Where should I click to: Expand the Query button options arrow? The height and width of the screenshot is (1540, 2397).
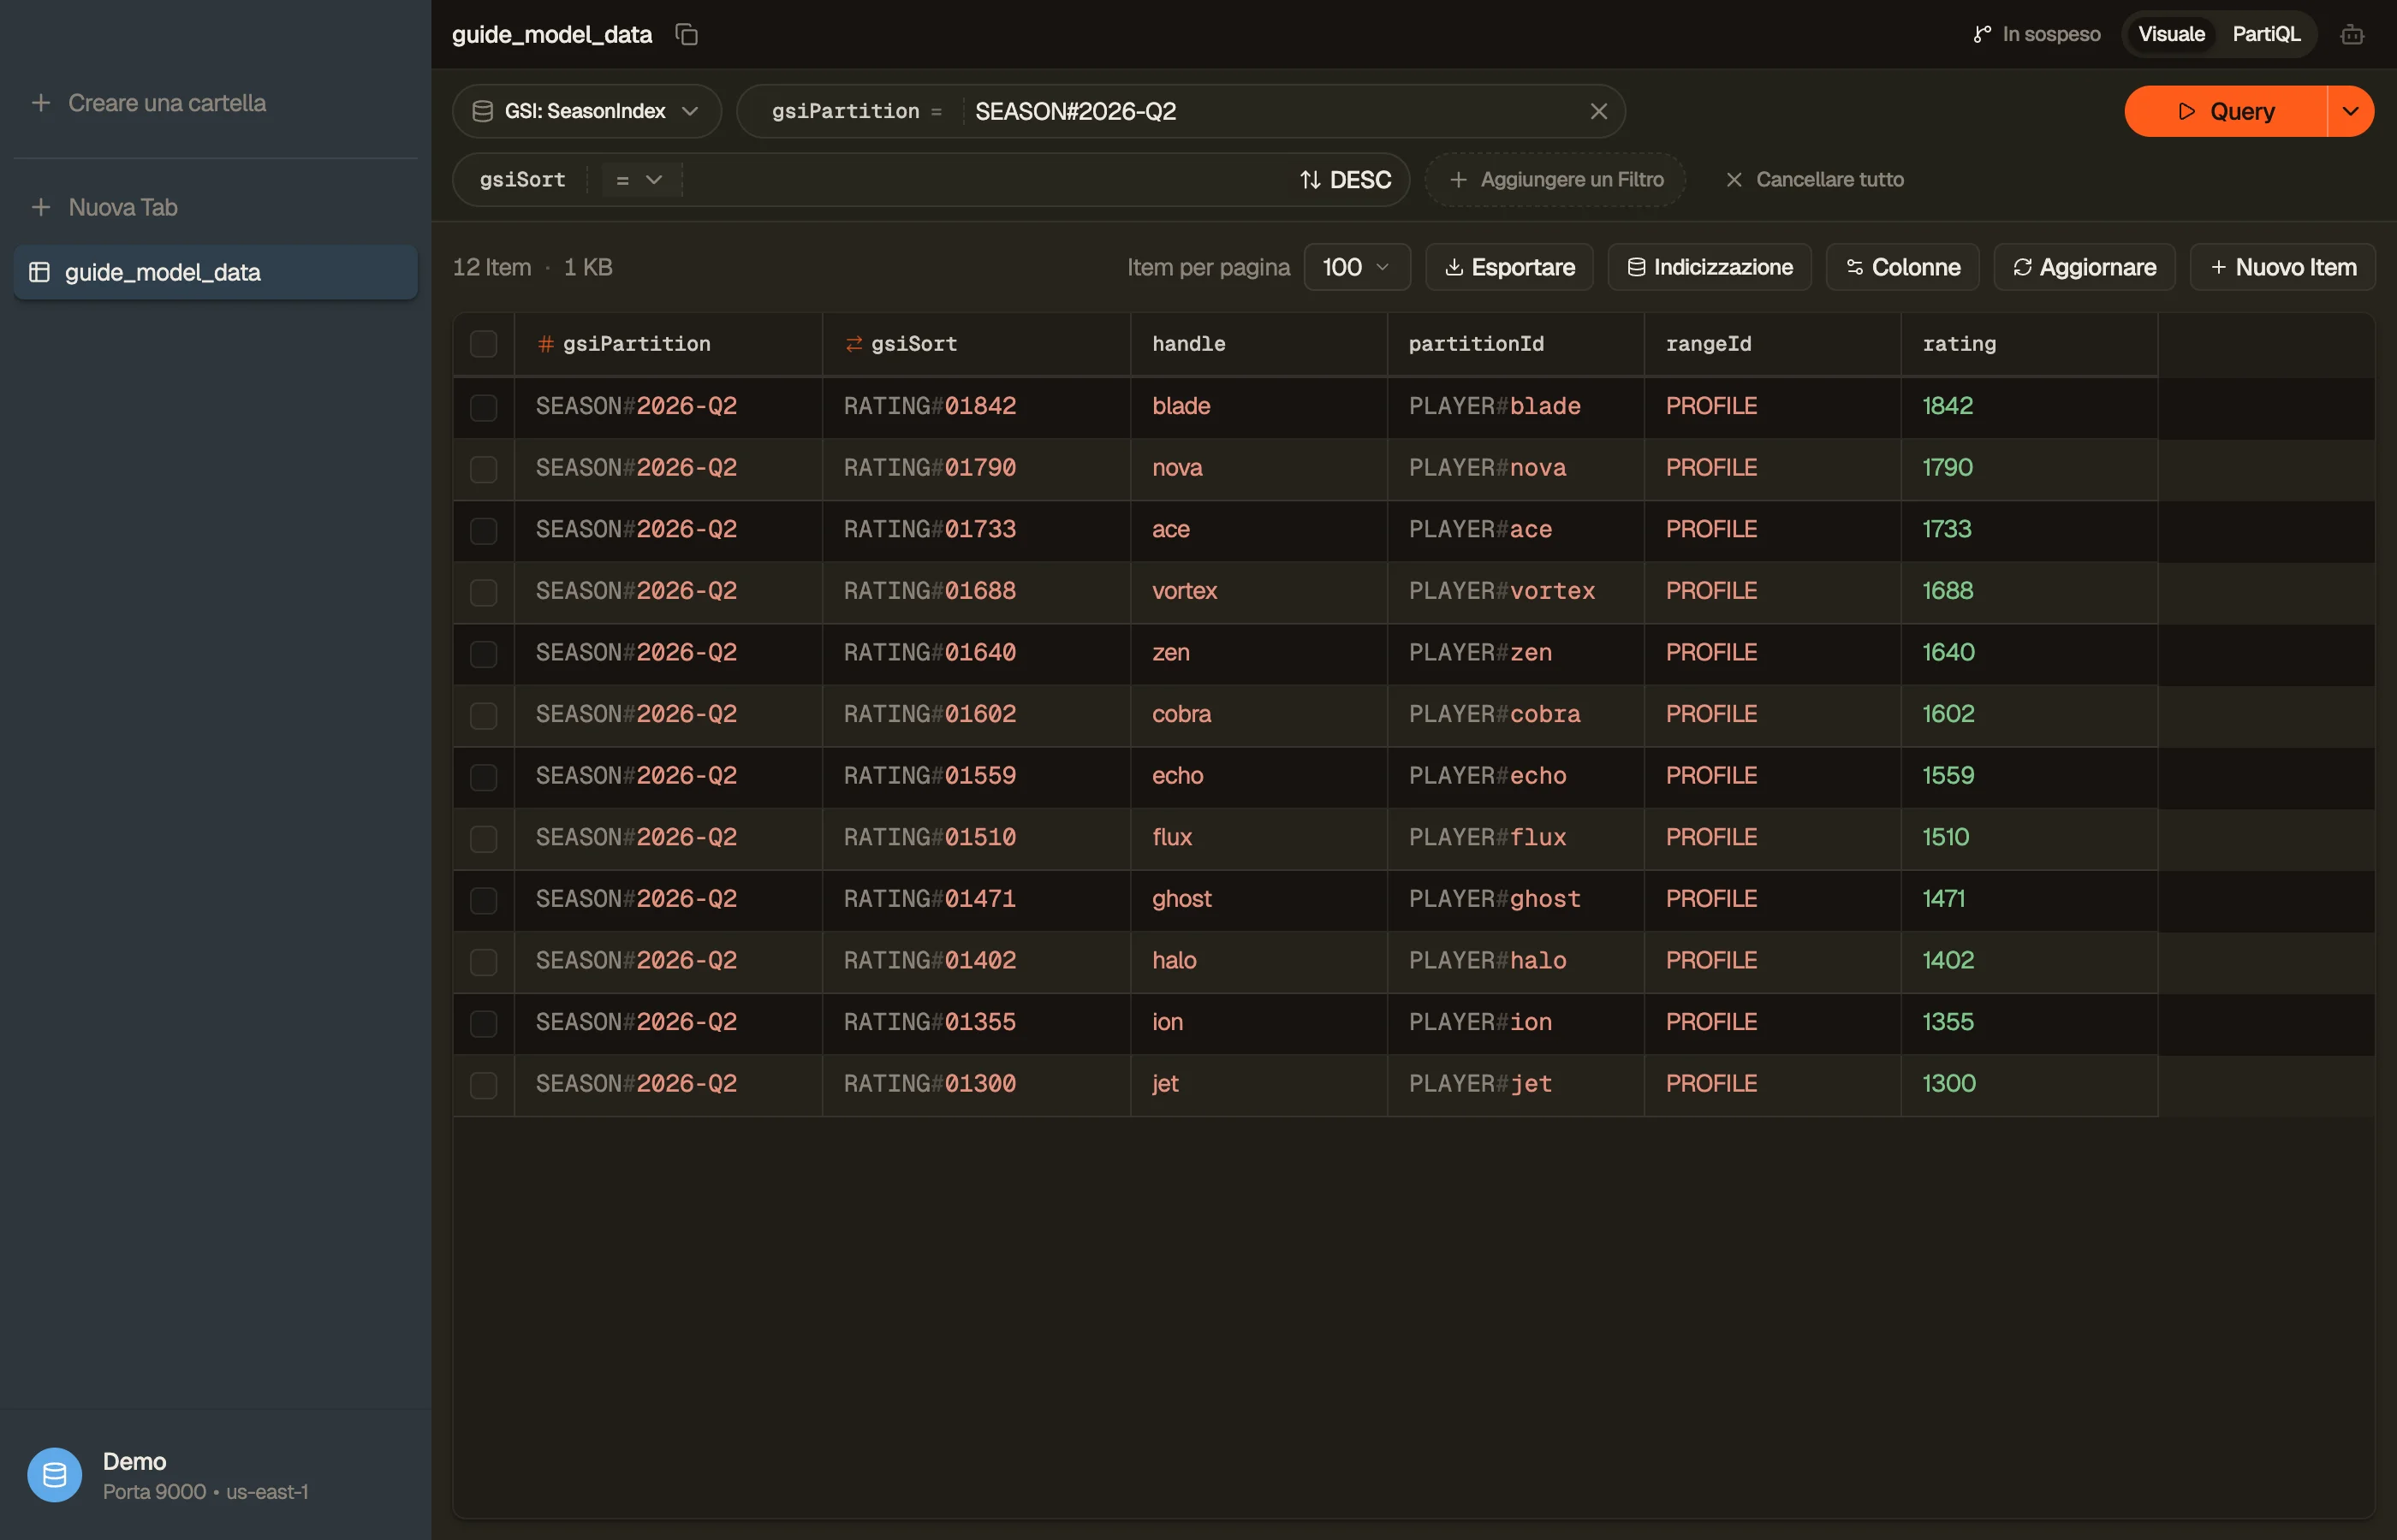click(x=2351, y=111)
